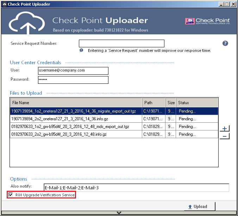Viewport: 238px width, 216px height.
Task: Click the Password input field
Action: (x=73, y=80)
